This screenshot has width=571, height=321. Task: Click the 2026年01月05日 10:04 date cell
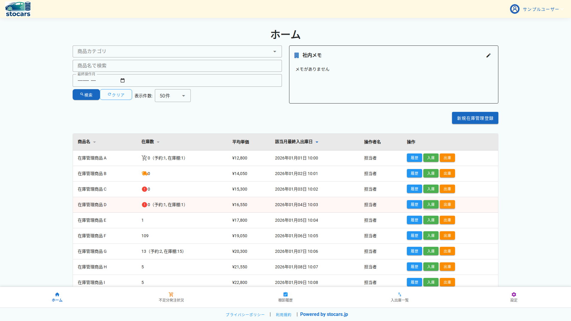[297, 220]
